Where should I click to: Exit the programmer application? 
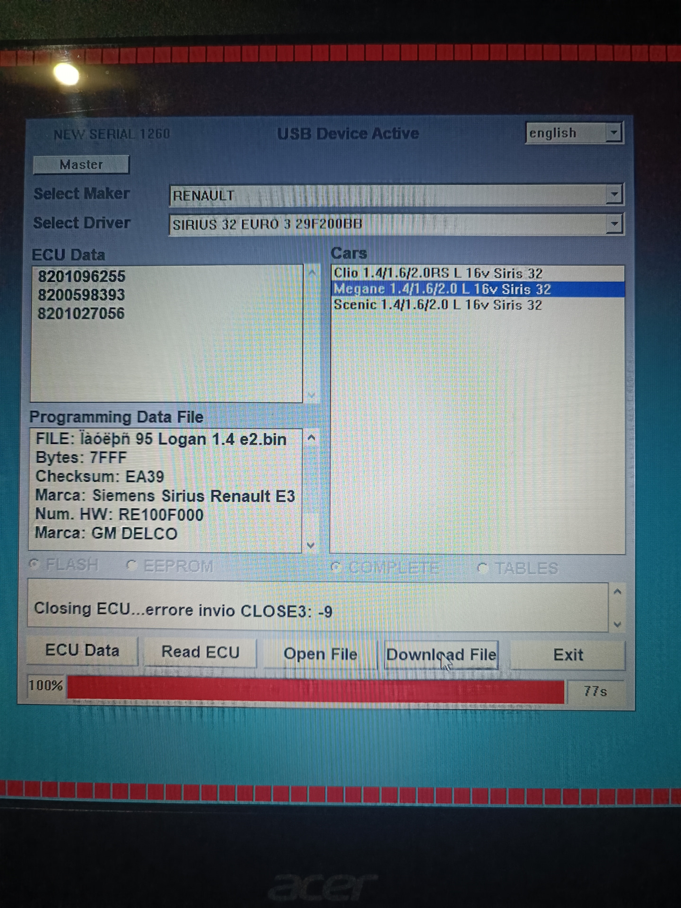point(567,655)
